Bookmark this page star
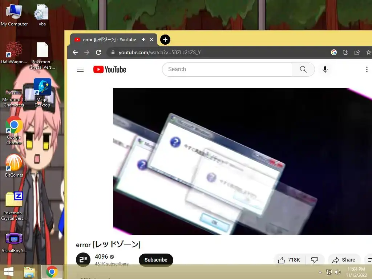The height and width of the screenshot is (279, 372). (x=368, y=52)
